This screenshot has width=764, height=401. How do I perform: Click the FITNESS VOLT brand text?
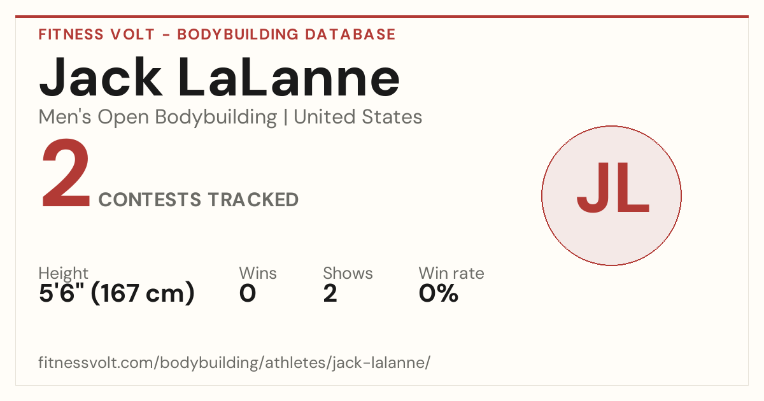click(x=96, y=34)
